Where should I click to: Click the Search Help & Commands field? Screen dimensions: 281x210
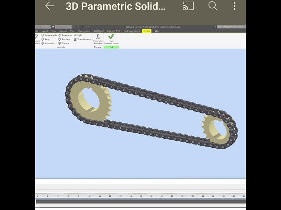(x=231, y=27)
